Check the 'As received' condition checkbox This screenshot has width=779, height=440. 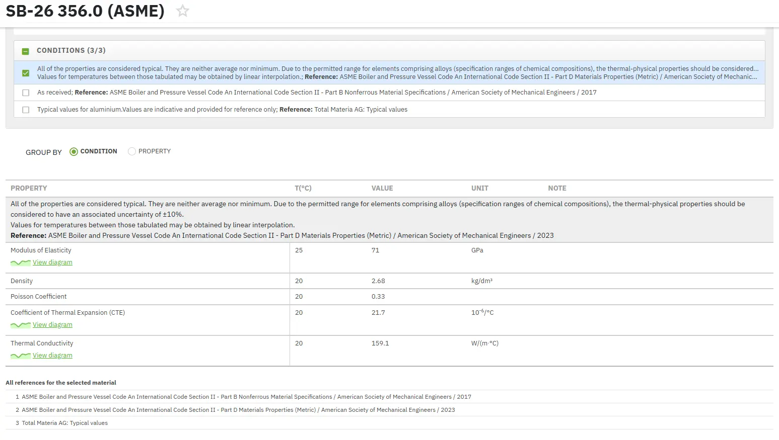click(26, 93)
